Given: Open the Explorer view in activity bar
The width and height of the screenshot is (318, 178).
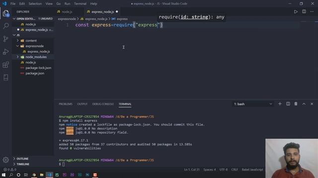Looking at the screenshot, I should pos(6,13).
